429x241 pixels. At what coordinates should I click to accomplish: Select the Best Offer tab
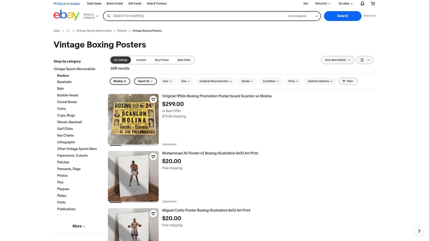pos(184,60)
